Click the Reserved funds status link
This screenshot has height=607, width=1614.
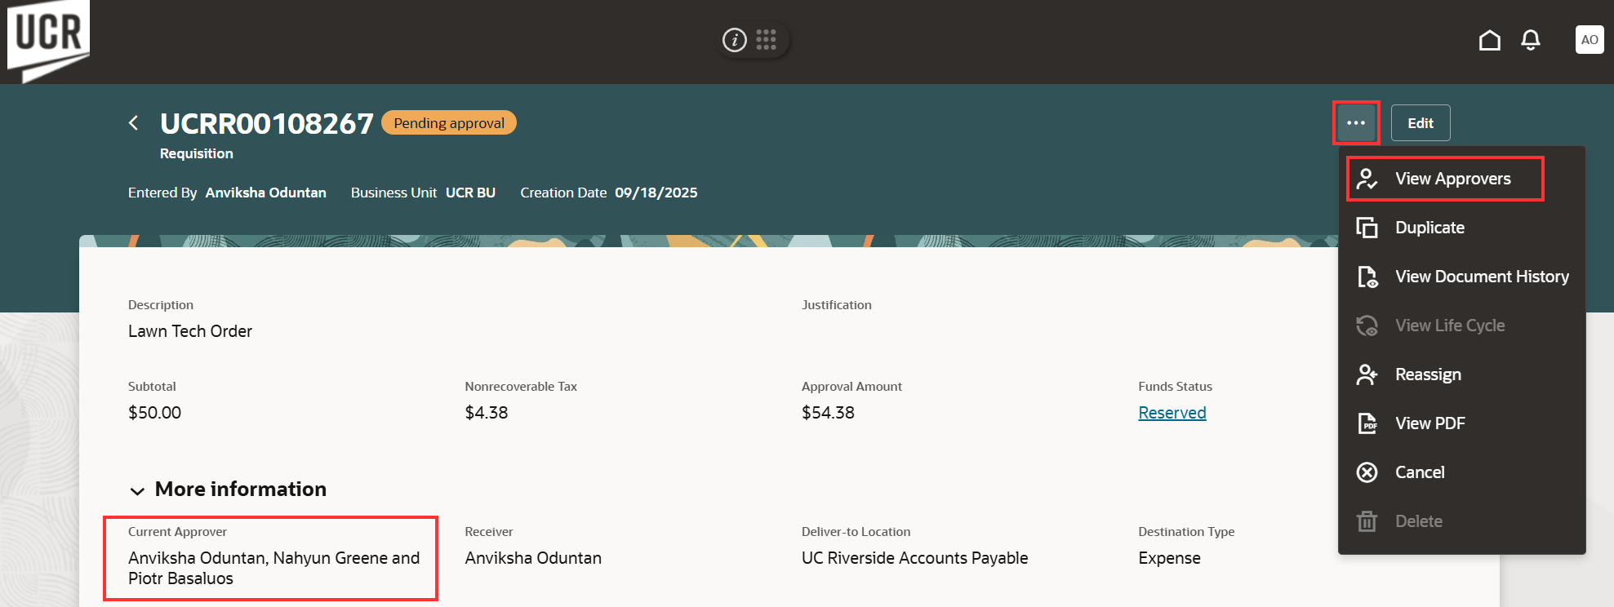tap(1172, 413)
